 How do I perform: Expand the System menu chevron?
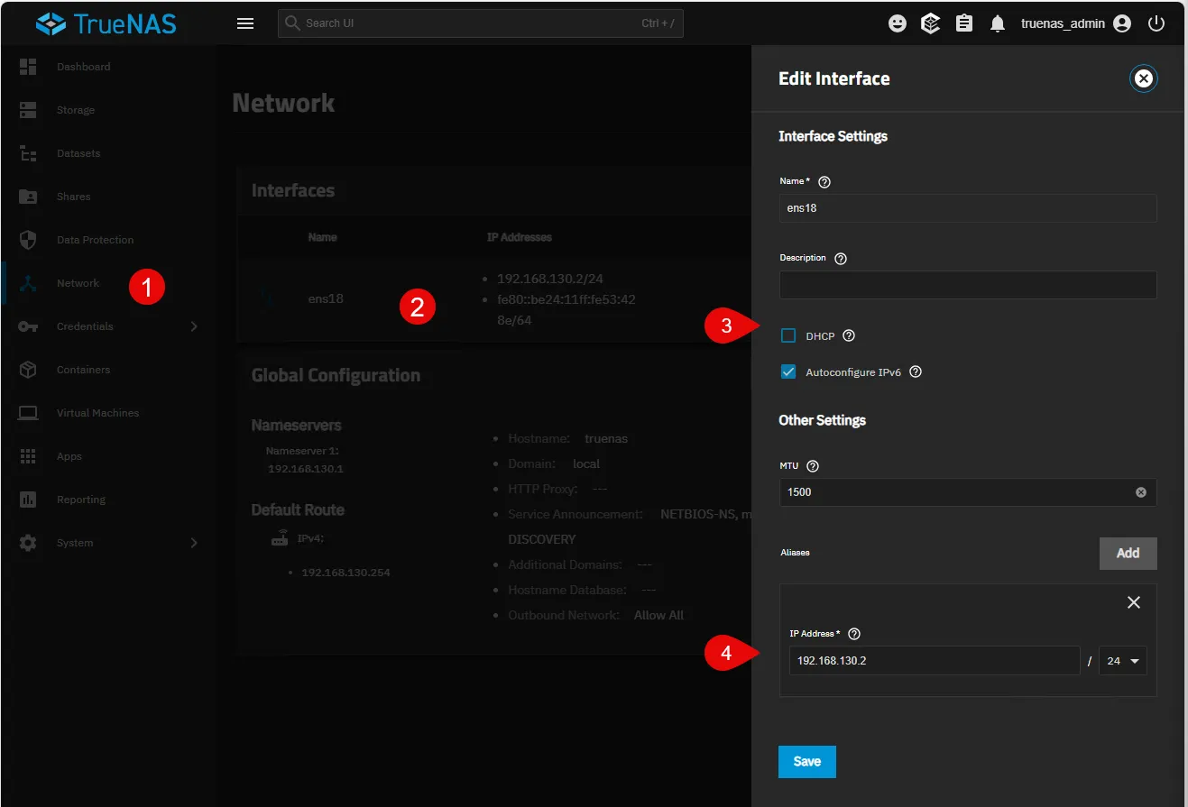coord(194,543)
